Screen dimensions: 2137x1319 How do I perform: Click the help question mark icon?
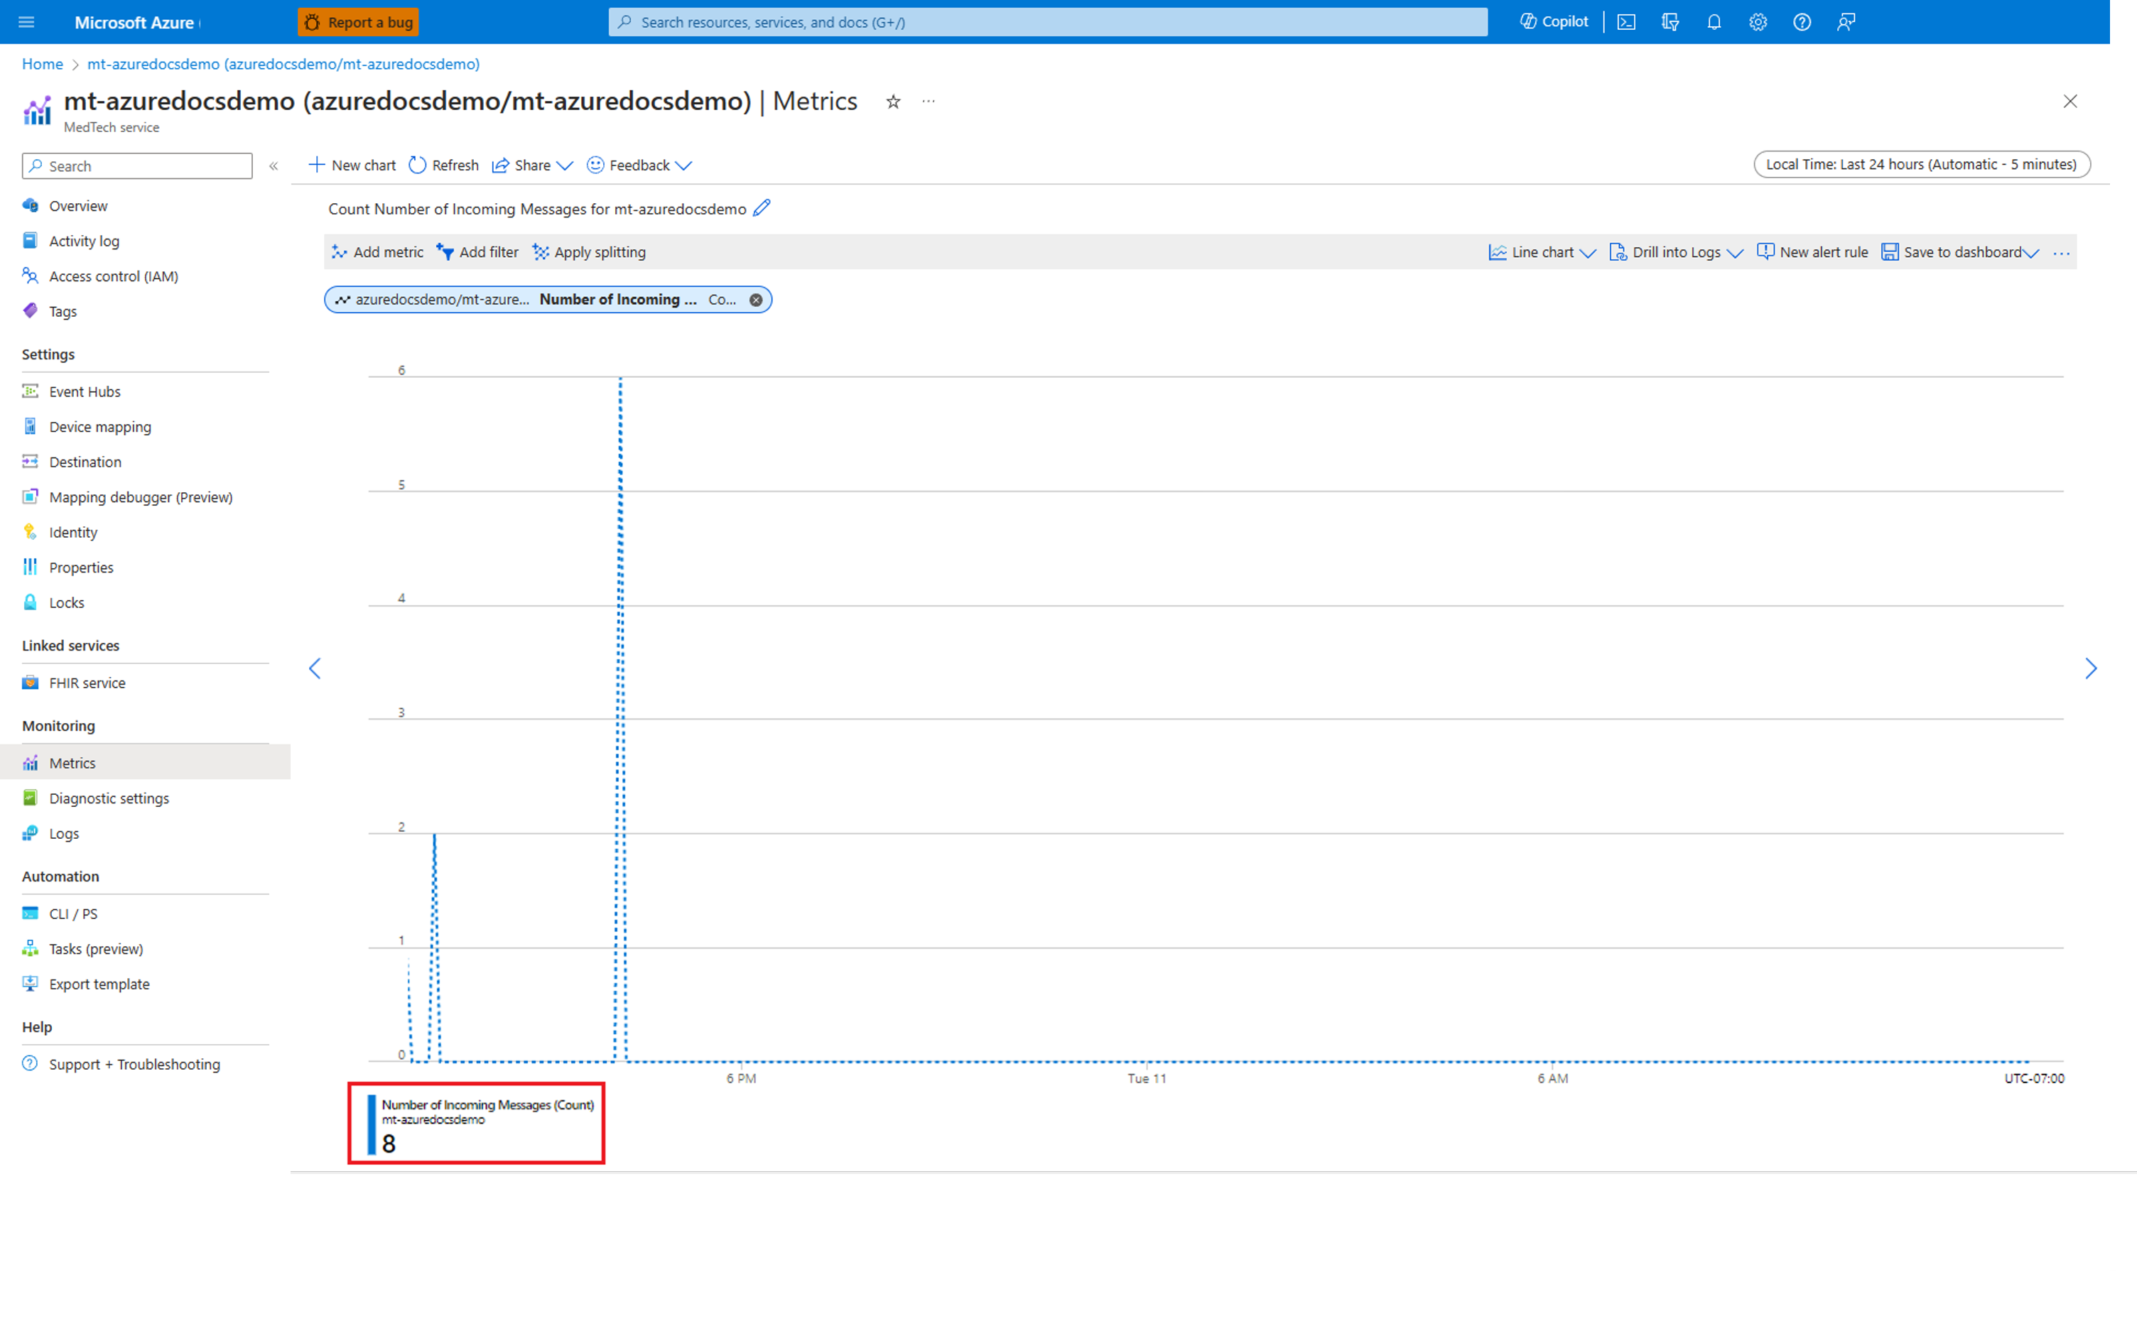(x=1802, y=22)
